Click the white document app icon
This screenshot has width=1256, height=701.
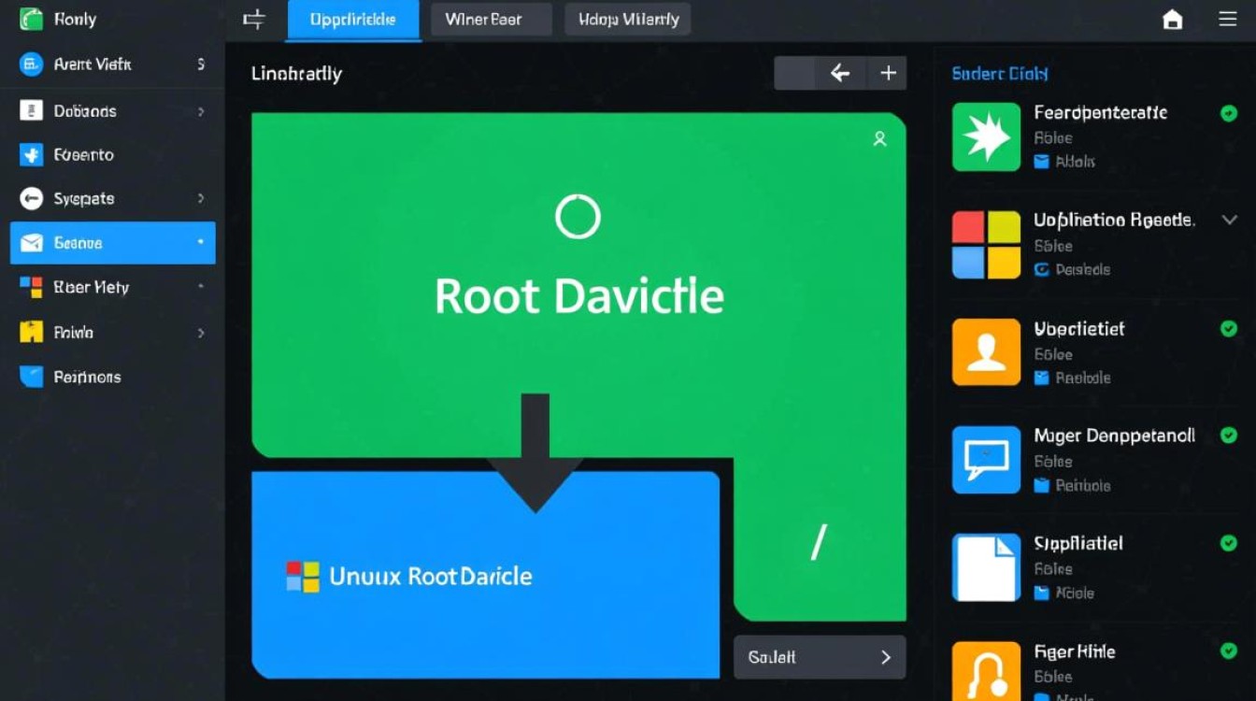[x=986, y=567]
